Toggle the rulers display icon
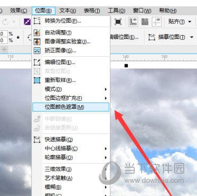The width and height of the screenshot is (197, 196). 133,22
